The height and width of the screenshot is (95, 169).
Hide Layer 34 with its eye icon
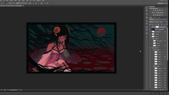tap(150, 34)
